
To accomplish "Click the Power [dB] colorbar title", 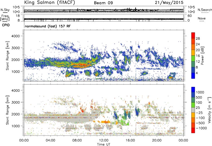I will [202, 56].
